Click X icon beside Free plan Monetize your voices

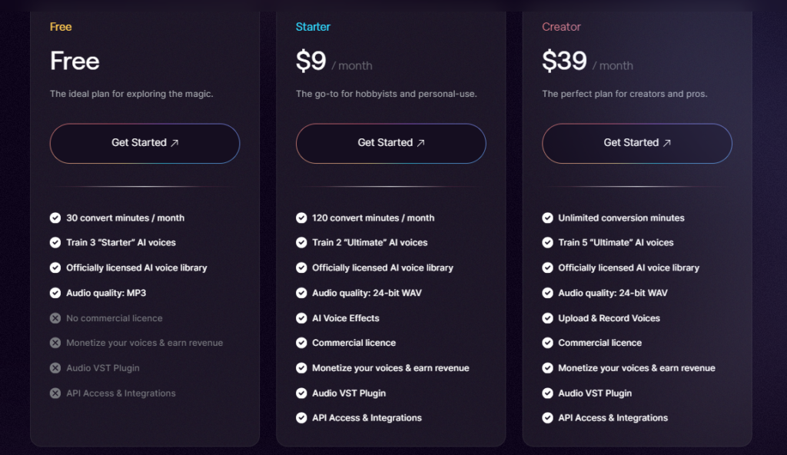55,344
